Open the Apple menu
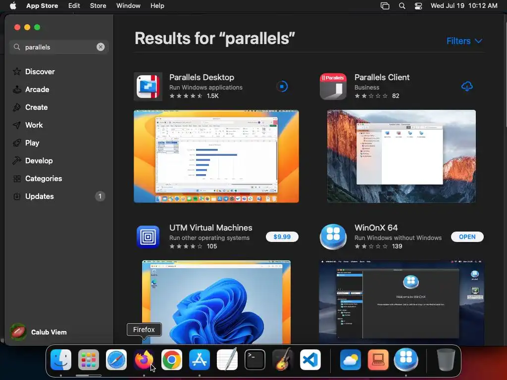 [13, 6]
